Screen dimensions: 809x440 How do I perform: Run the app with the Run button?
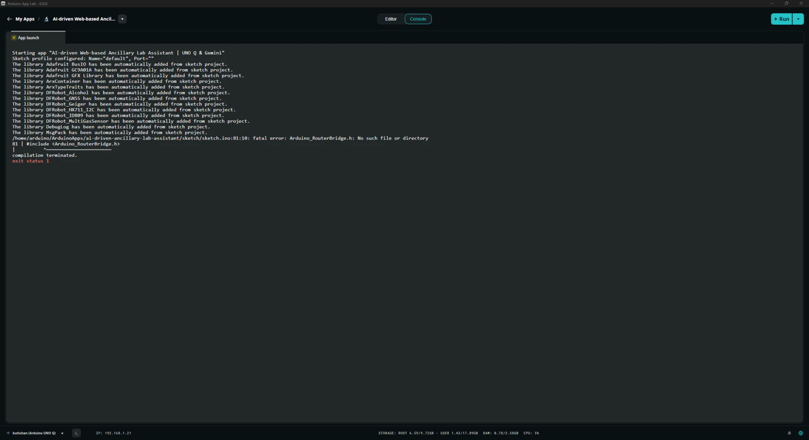pyautogui.click(x=782, y=19)
